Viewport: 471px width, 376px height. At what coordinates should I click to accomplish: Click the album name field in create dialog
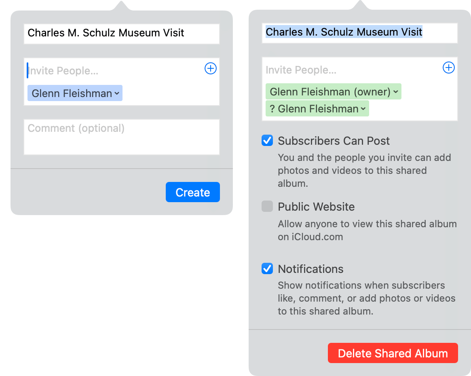(x=121, y=34)
